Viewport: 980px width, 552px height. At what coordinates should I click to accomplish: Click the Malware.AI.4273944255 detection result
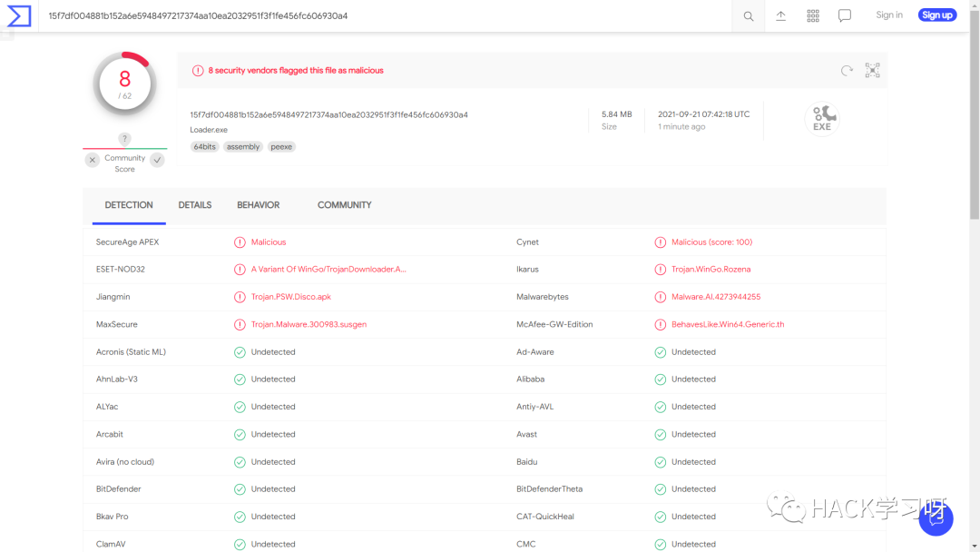pyautogui.click(x=716, y=297)
